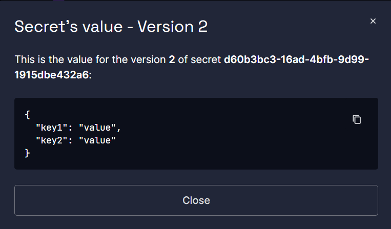391x229 pixels.
Task: Dismiss the dialog with the X icon
Action: 373,21
